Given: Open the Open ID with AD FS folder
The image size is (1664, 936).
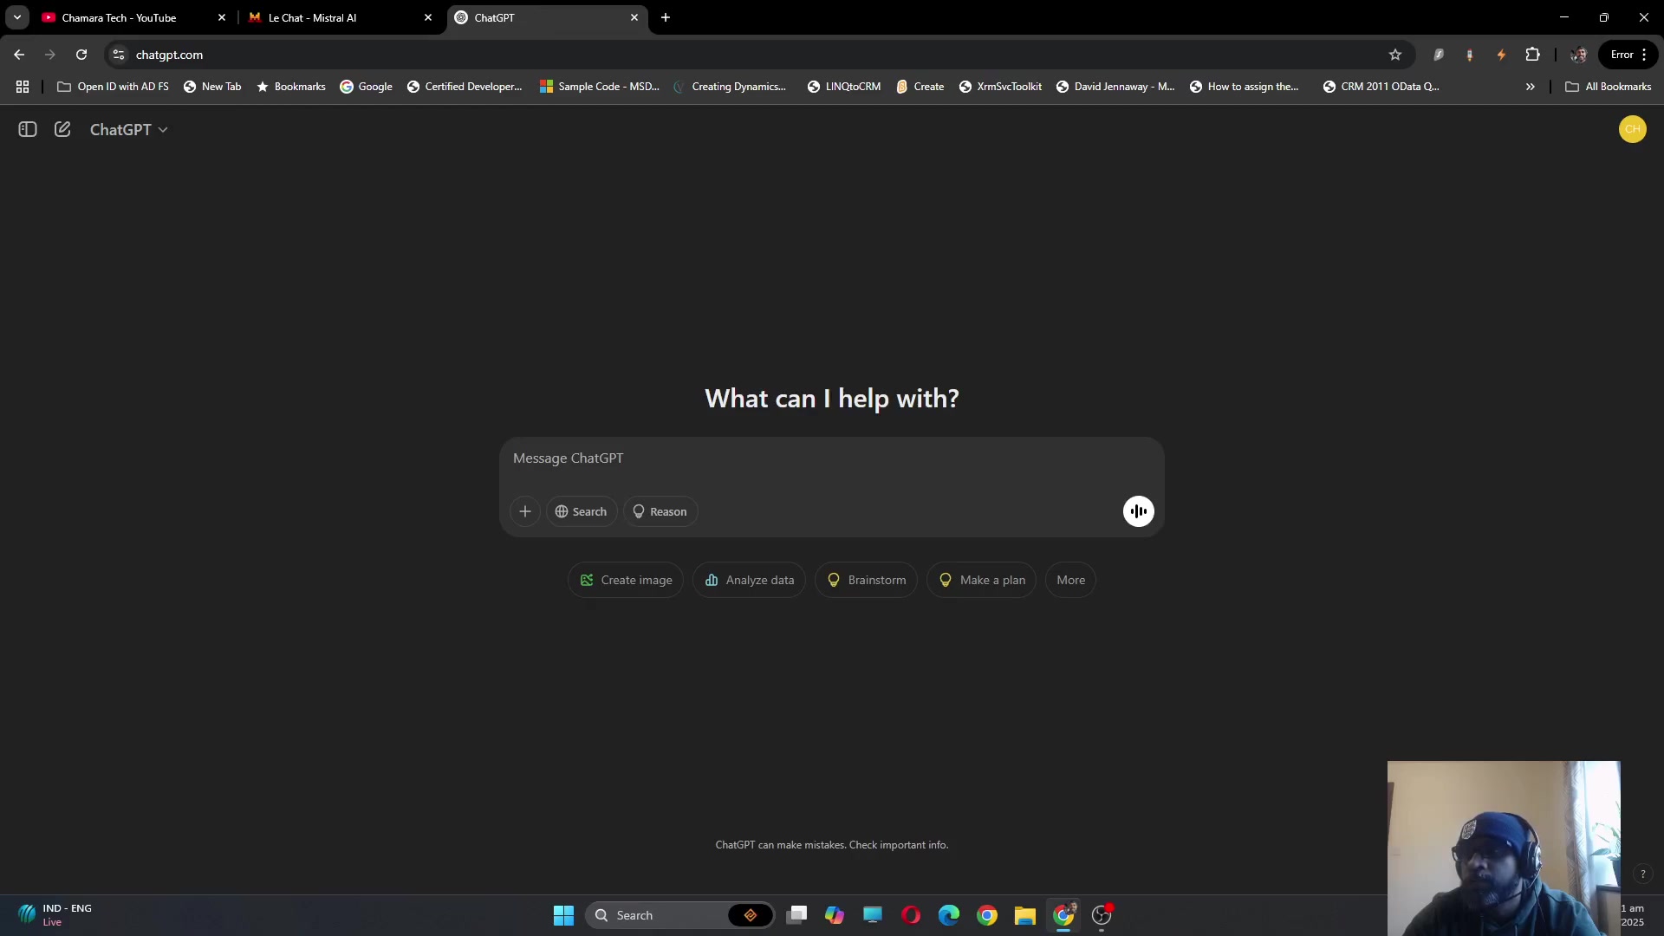Looking at the screenshot, I should click(113, 87).
